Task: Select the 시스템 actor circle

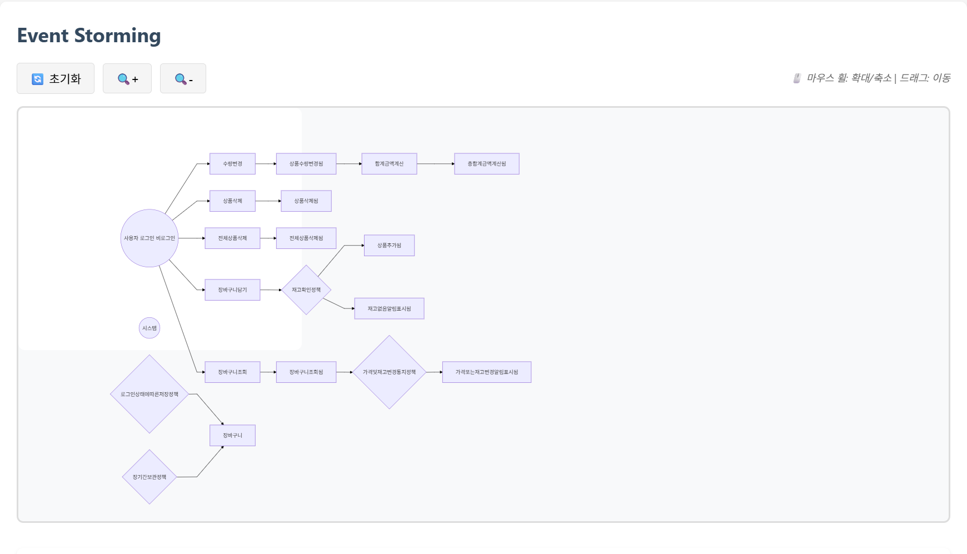Action: [x=149, y=328]
